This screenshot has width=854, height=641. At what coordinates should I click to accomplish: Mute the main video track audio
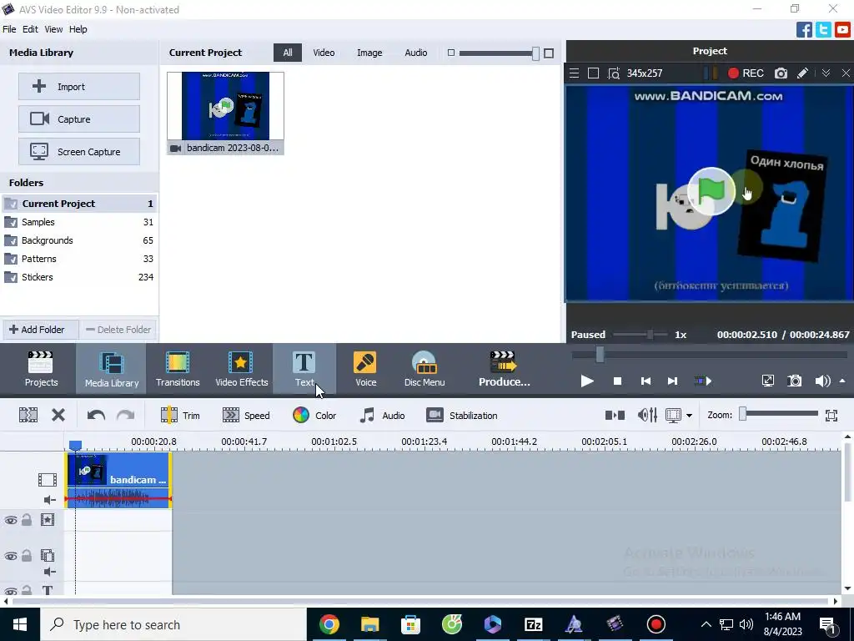[49, 500]
